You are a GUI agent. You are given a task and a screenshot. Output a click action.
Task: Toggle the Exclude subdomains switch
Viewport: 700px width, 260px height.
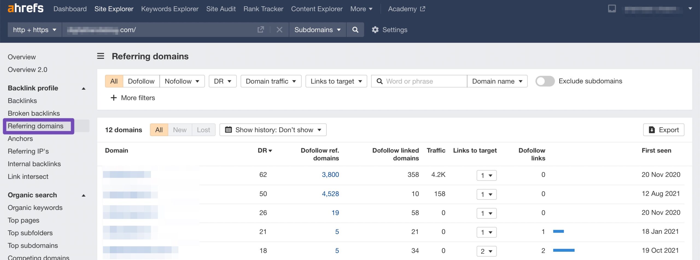[545, 81]
